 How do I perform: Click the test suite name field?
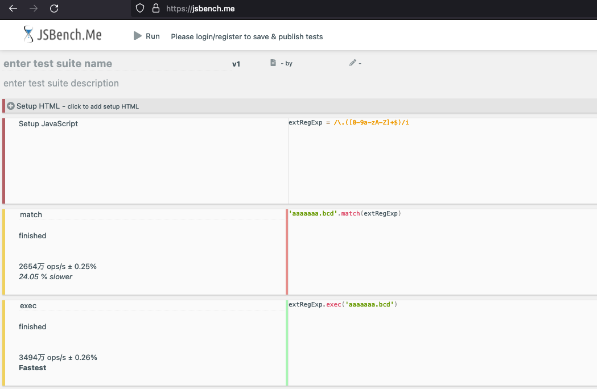click(x=114, y=64)
